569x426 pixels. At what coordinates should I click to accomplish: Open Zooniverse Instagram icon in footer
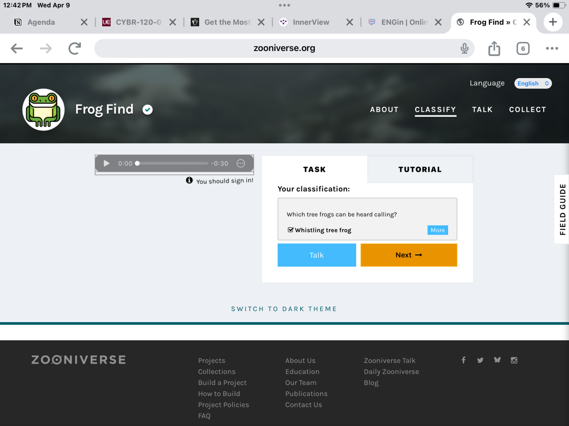(514, 360)
